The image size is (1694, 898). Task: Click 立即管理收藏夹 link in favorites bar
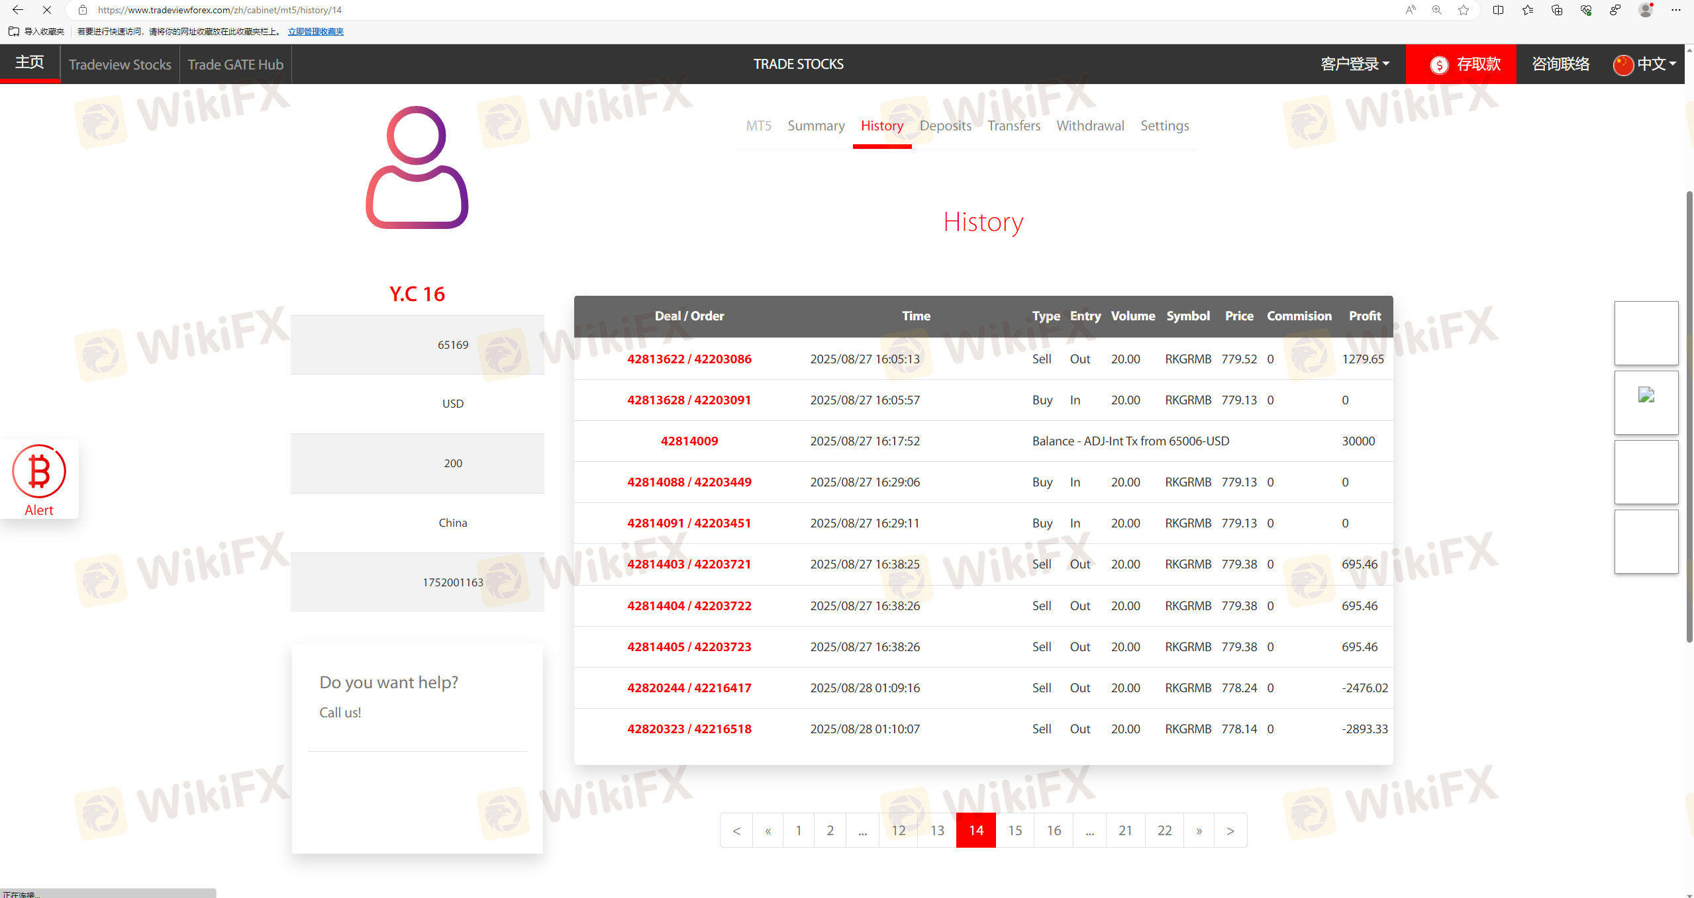316,31
